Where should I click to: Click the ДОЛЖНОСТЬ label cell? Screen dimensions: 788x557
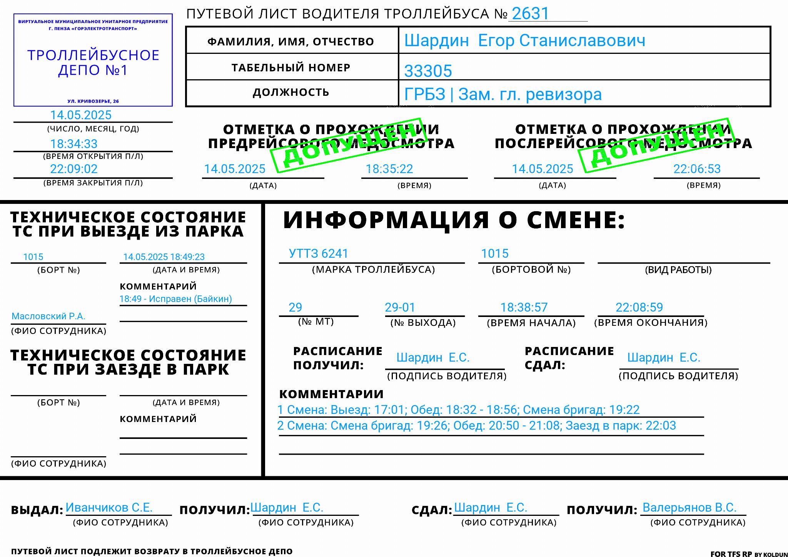[x=292, y=93]
